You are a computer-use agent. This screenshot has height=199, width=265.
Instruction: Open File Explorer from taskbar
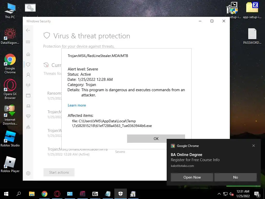pos(32,194)
